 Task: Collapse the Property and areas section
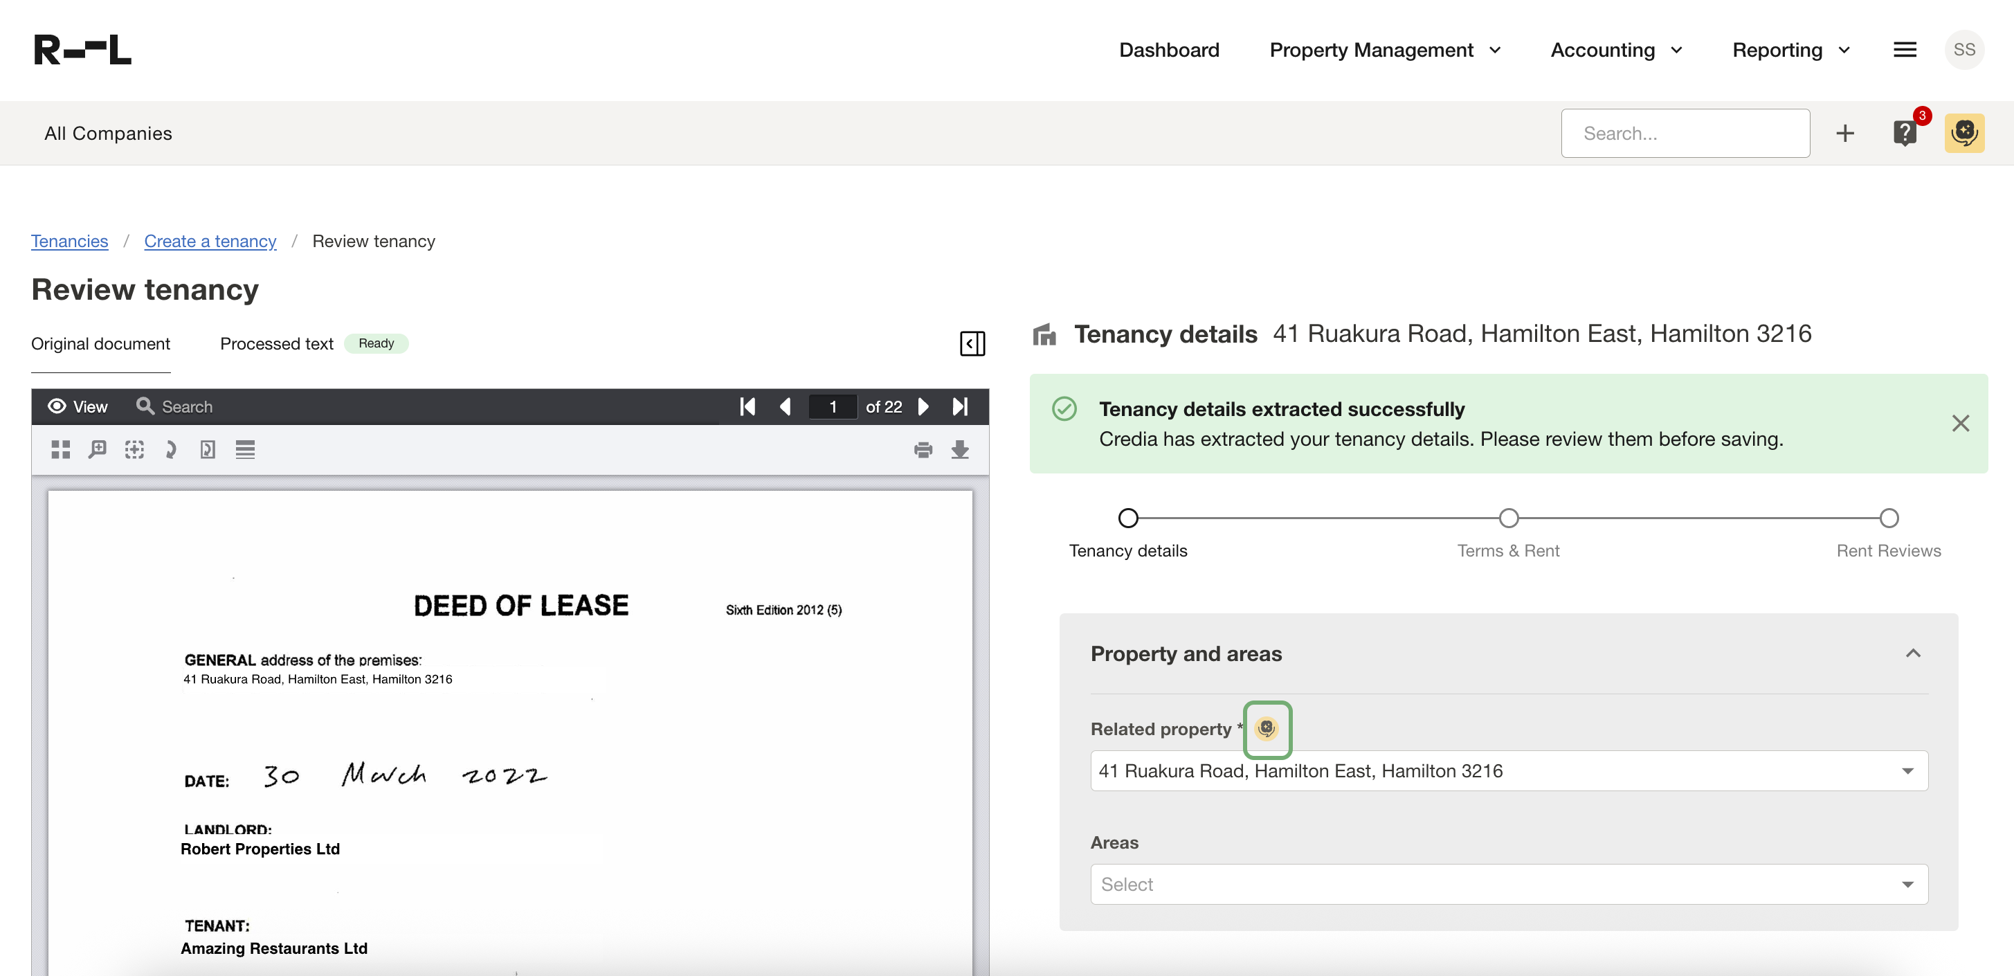[x=1912, y=654]
